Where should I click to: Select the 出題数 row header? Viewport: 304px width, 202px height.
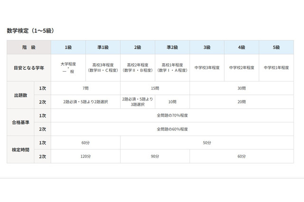pos(20,95)
